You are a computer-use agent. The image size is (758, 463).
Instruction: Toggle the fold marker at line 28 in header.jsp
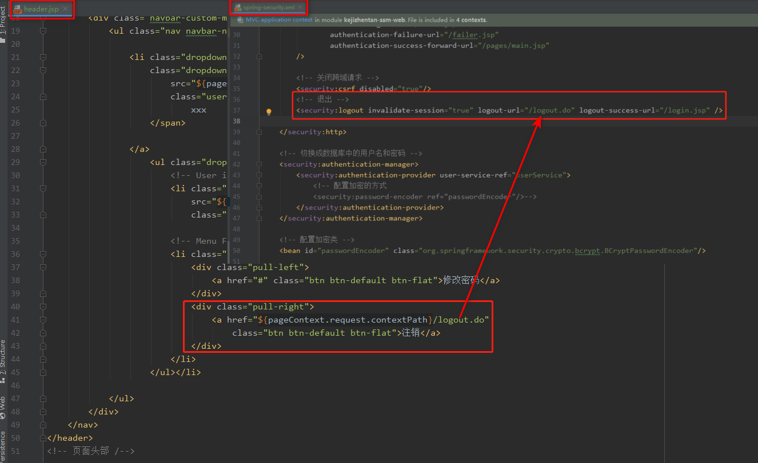pos(43,149)
